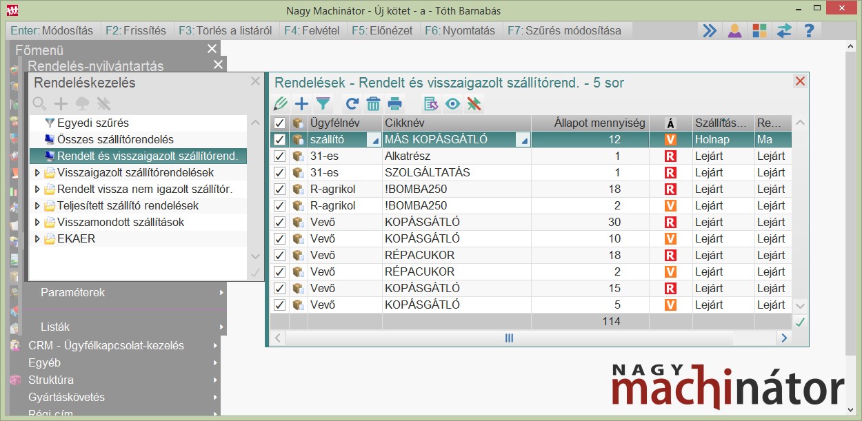Click the green pin icon in Rendelések toolbar

click(473, 104)
